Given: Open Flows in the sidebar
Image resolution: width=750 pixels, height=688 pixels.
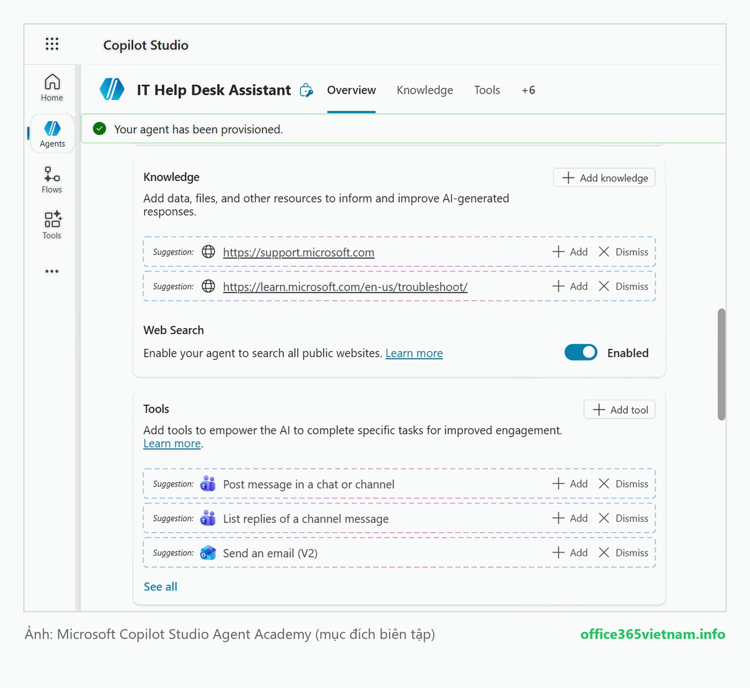Looking at the screenshot, I should (52, 180).
